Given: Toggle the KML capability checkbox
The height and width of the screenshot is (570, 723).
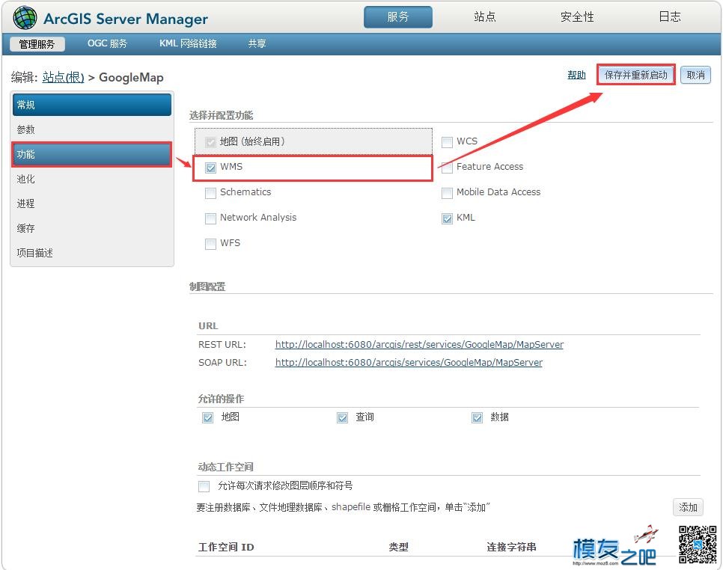Looking at the screenshot, I should point(447,218).
